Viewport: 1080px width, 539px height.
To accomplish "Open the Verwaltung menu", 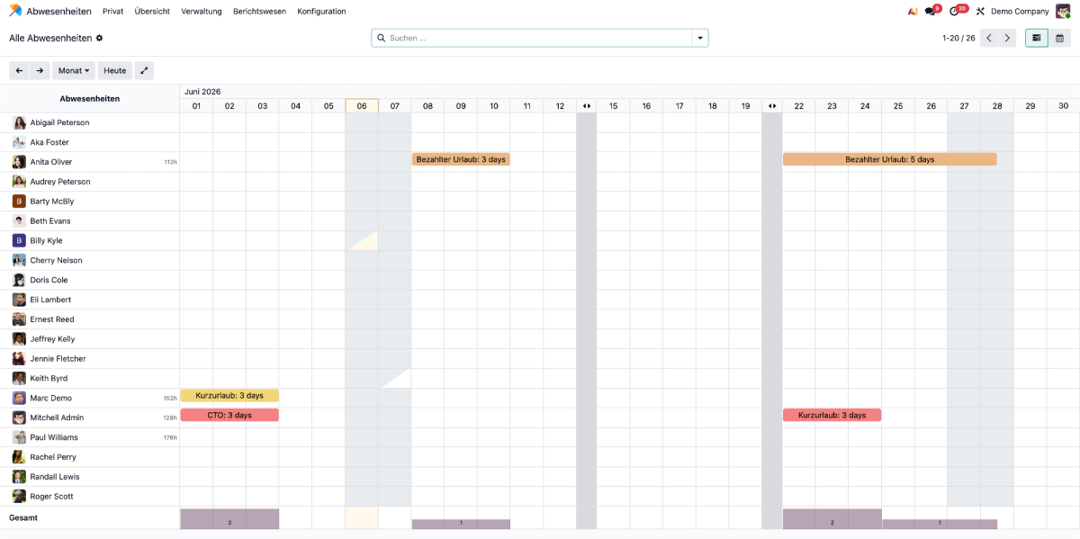I will 202,12.
